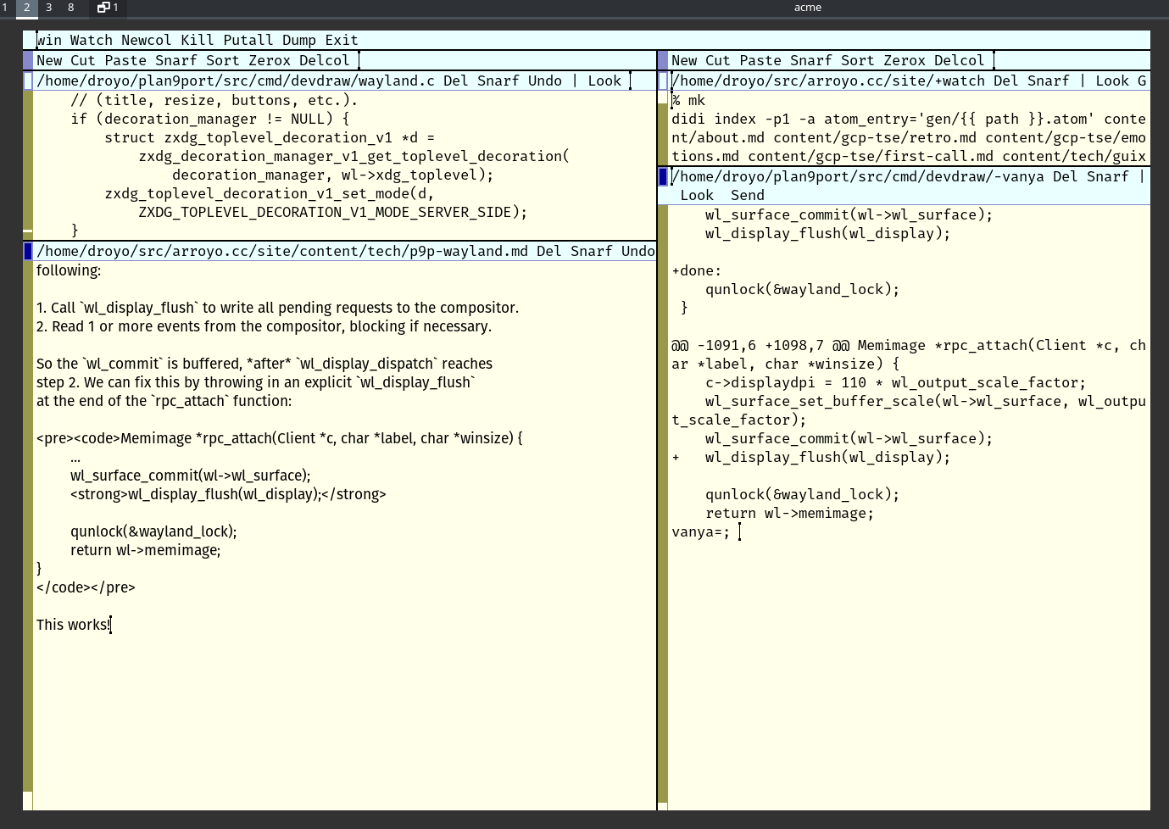Click the left column's layout box handle
The width and height of the screenshot is (1169, 829).
(x=28, y=60)
